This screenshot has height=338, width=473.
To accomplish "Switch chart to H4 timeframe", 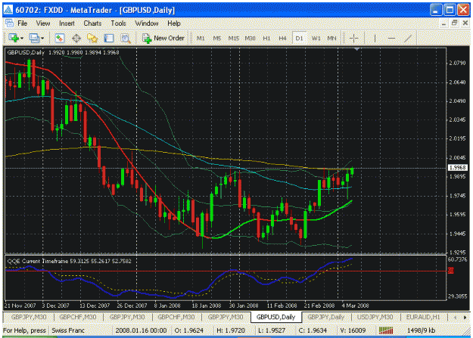I will pyautogui.click(x=282, y=39).
